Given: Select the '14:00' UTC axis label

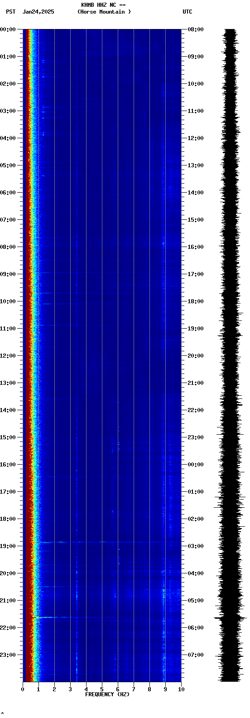Looking at the screenshot, I should coord(196,193).
